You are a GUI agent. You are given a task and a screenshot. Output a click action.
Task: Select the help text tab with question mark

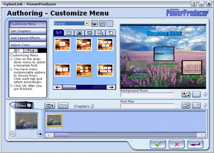pyautogui.click(x=17, y=51)
